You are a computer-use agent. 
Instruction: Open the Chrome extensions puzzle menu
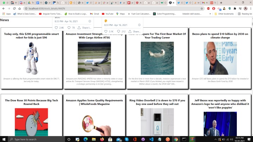(x=235, y=8)
